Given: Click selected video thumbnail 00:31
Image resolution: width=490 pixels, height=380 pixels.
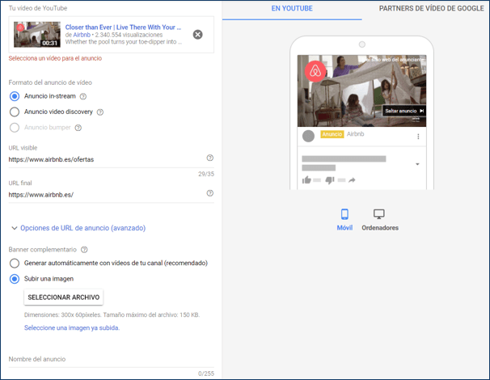Looking at the screenshot, I should [x=37, y=35].
